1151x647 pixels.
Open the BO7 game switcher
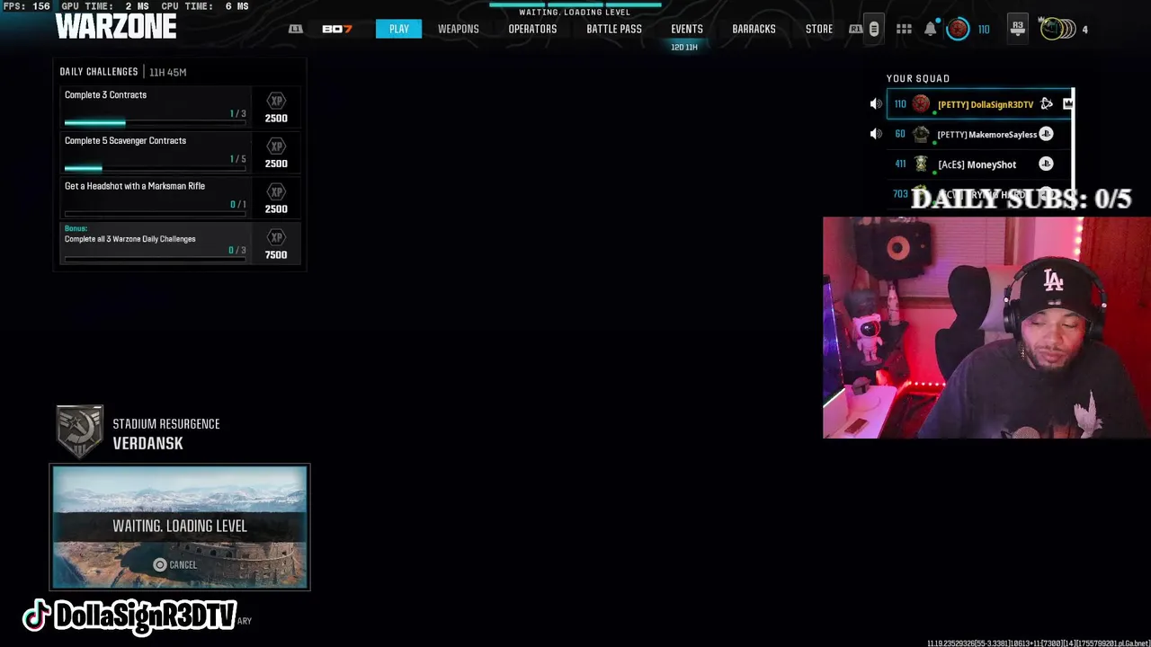[337, 29]
